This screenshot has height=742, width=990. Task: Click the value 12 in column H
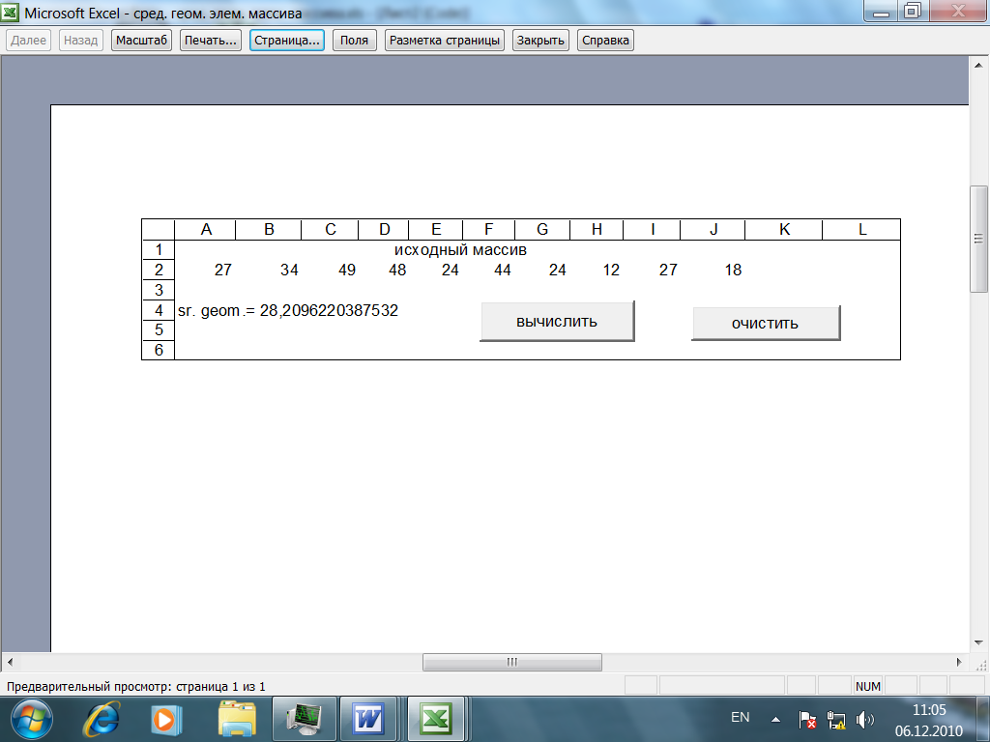click(x=611, y=271)
